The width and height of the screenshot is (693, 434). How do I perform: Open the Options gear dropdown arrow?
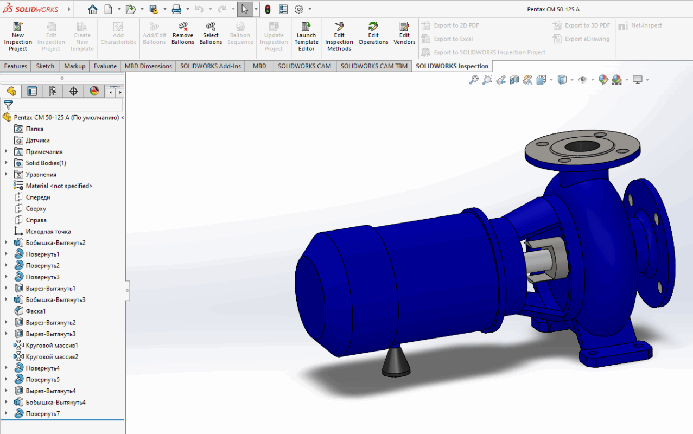point(310,9)
